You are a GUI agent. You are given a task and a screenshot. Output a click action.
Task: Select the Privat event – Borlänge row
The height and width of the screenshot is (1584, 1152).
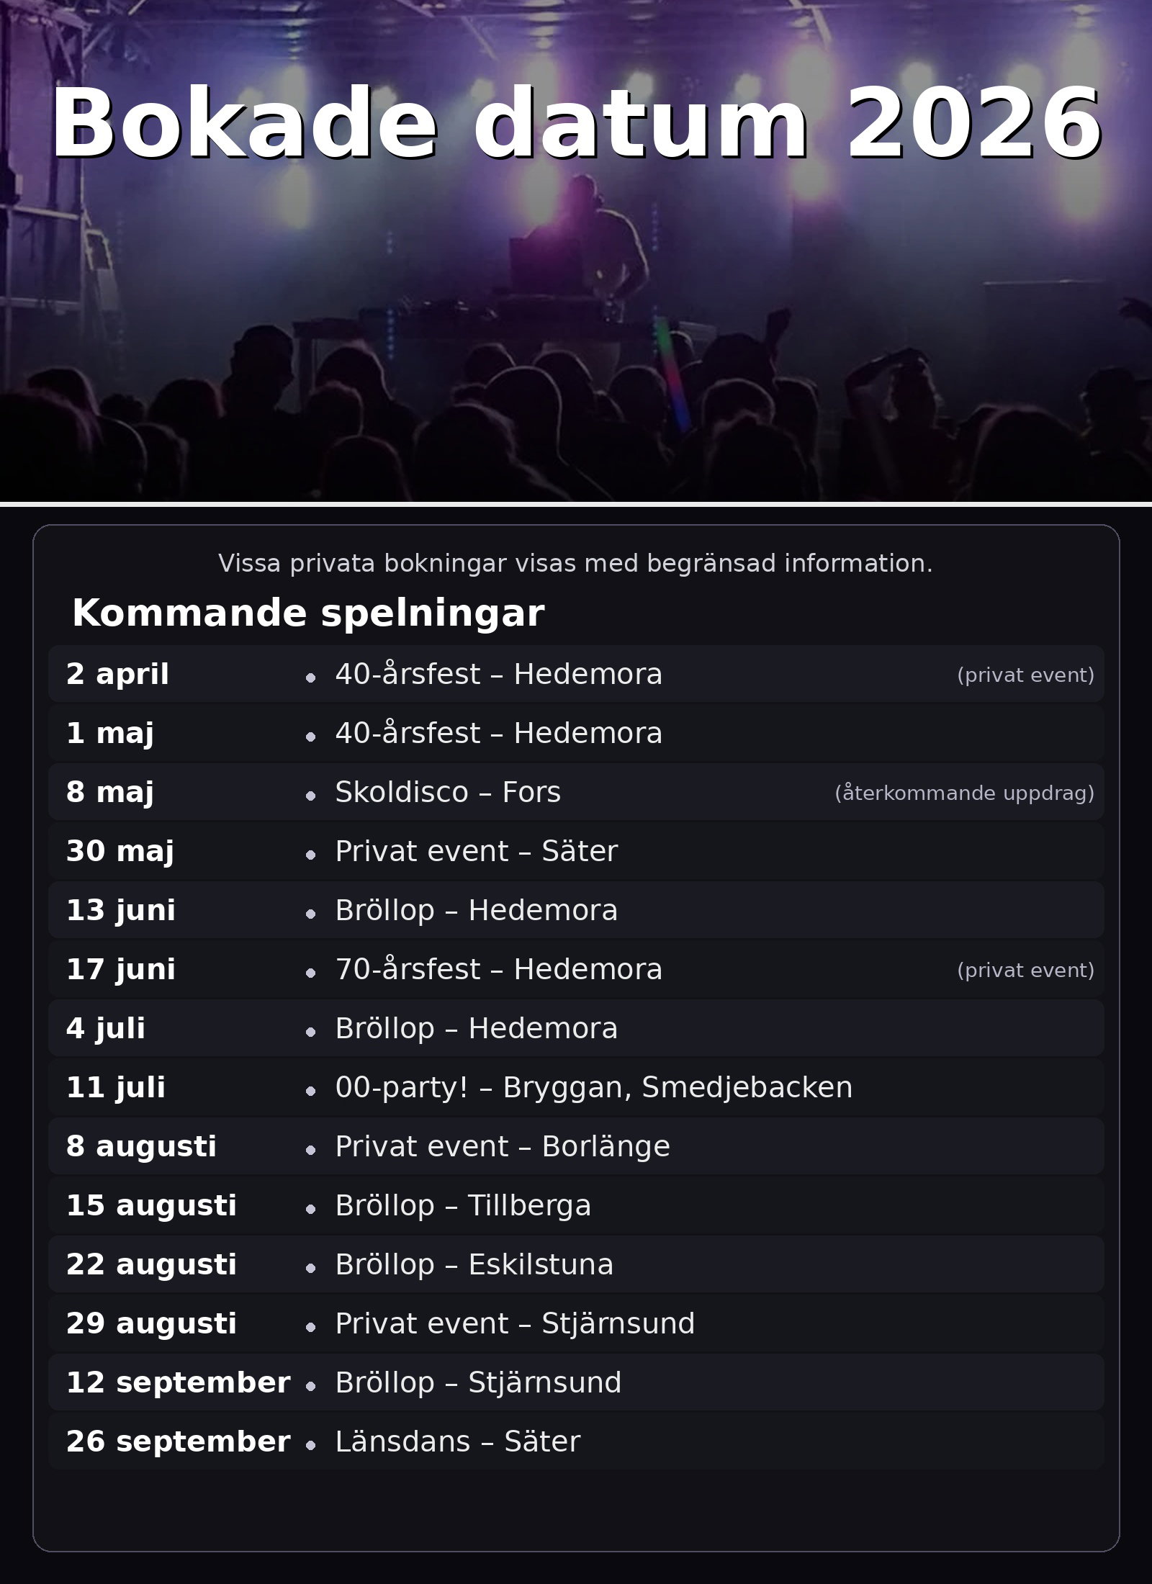click(502, 1147)
